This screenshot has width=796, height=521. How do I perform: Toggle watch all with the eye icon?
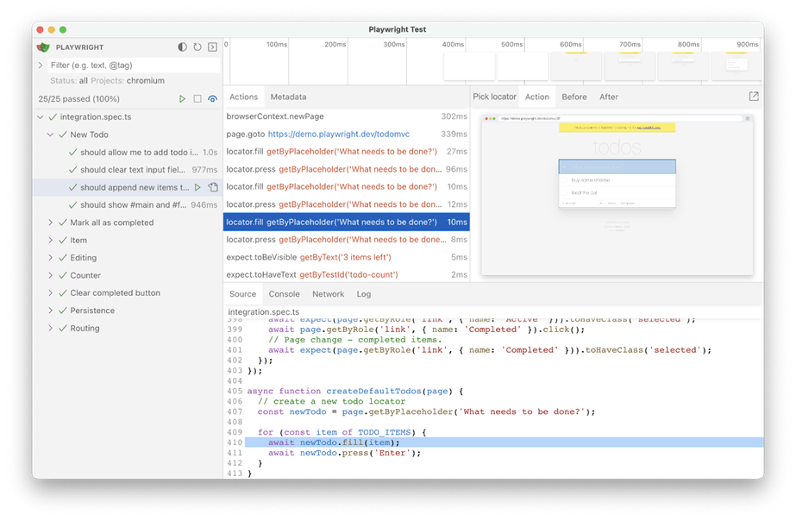(213, 99)
